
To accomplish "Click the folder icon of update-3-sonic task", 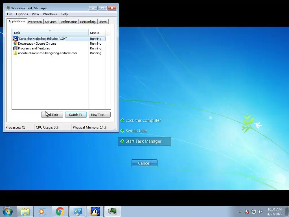I will (x=15, y=53).
